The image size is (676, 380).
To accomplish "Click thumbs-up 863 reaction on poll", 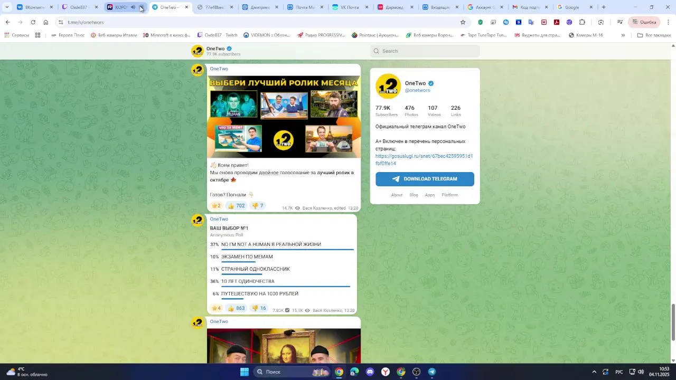I will click(x=236, y=308).
